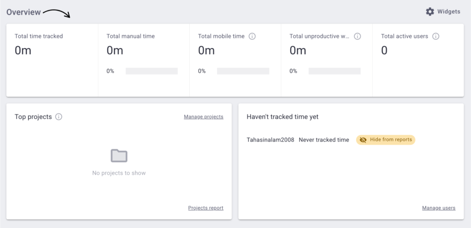Open the Manage projects link
This screenshot has width=471, height=228.
(x=203, y=116)
